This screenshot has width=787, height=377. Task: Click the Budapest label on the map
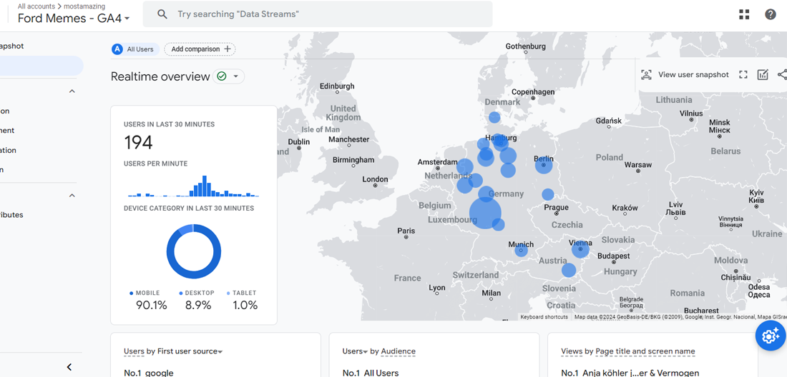(613, 256)
